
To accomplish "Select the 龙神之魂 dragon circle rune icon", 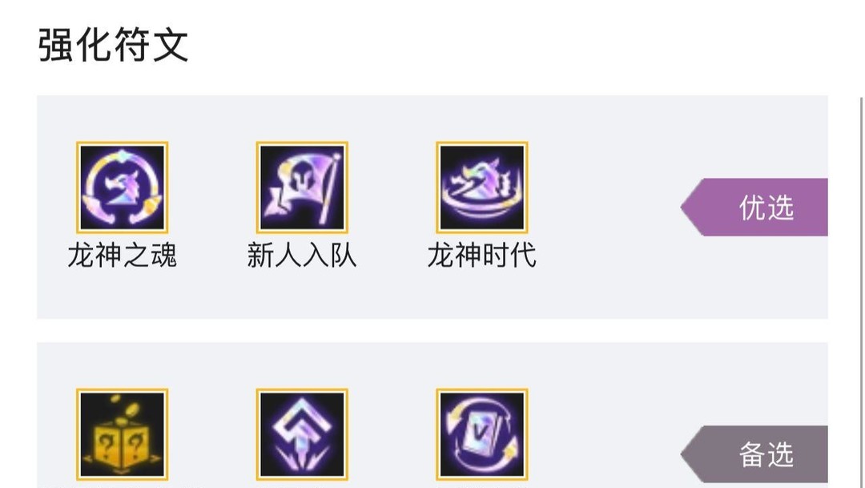I will coord(122,188).
